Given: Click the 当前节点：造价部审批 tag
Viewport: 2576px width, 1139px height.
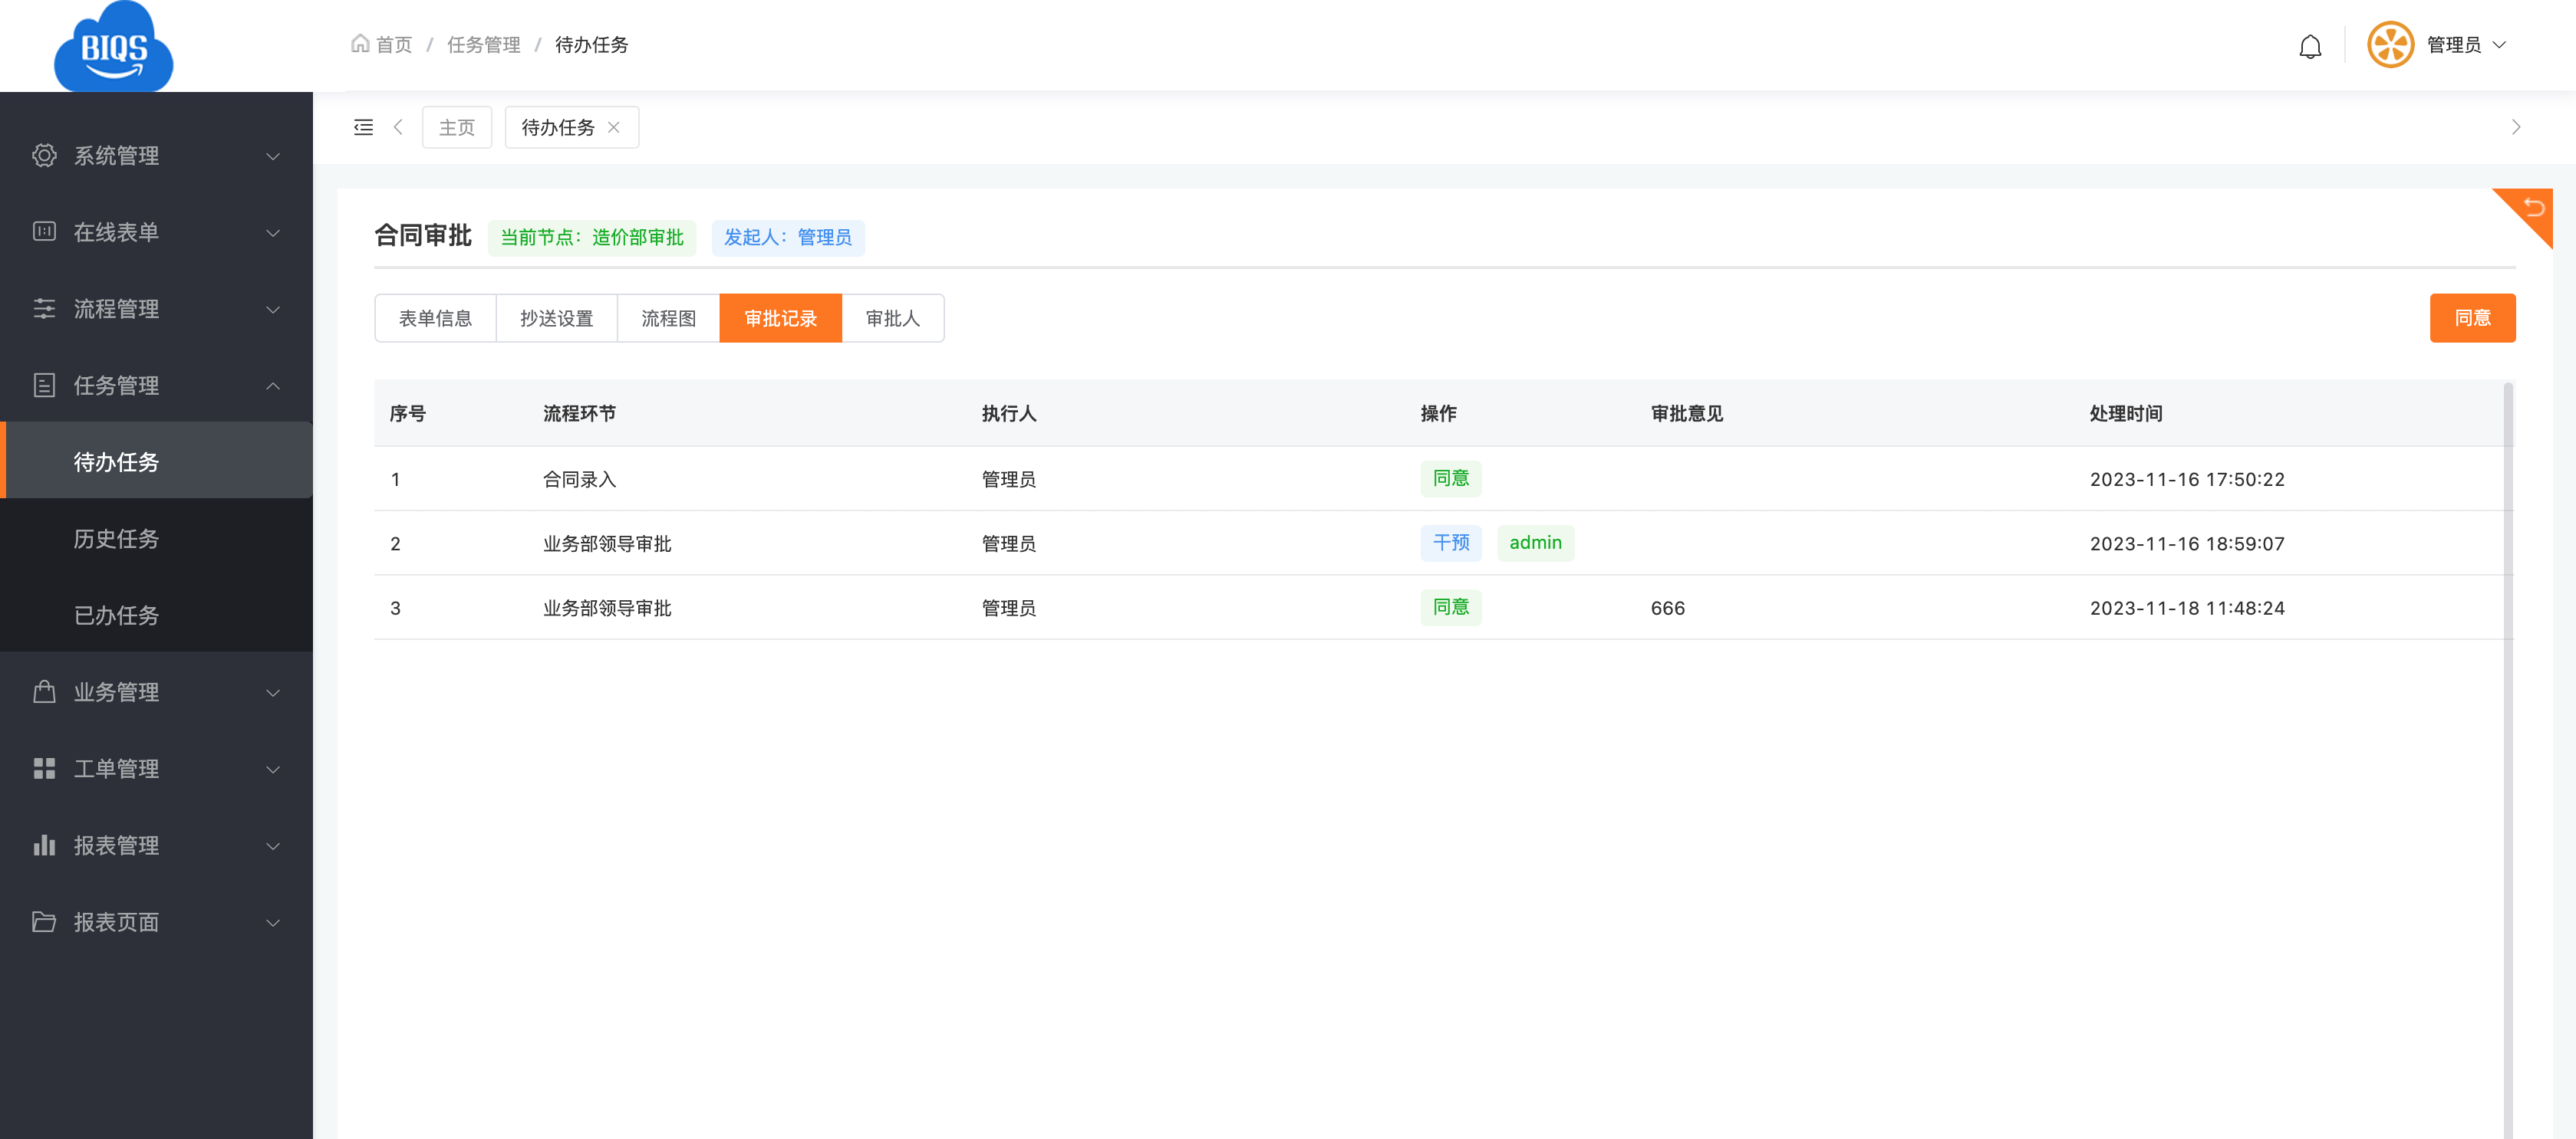Looking at the screenshot, I should click(592, 238).
